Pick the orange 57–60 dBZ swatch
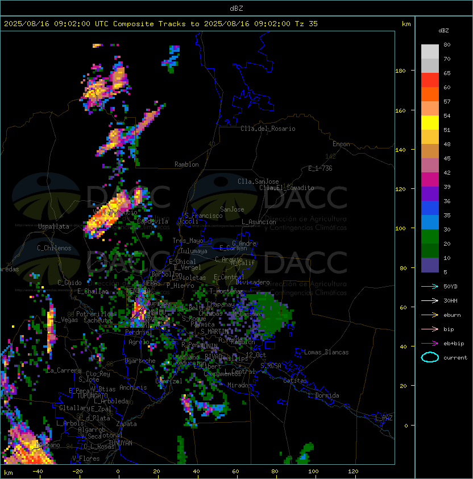The image size is (473, 479). [x=430, y=94]
